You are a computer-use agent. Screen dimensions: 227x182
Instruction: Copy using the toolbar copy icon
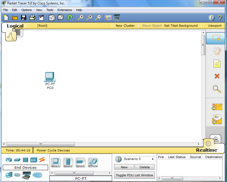(x=52, y=18)
